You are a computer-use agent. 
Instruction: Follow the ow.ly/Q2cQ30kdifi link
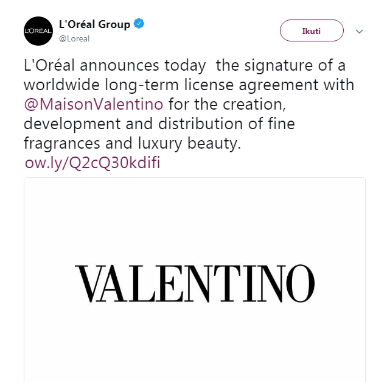93,164
